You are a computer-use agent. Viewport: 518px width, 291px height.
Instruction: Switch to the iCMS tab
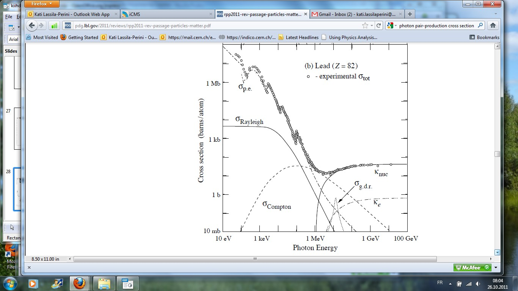coord(167,14)
